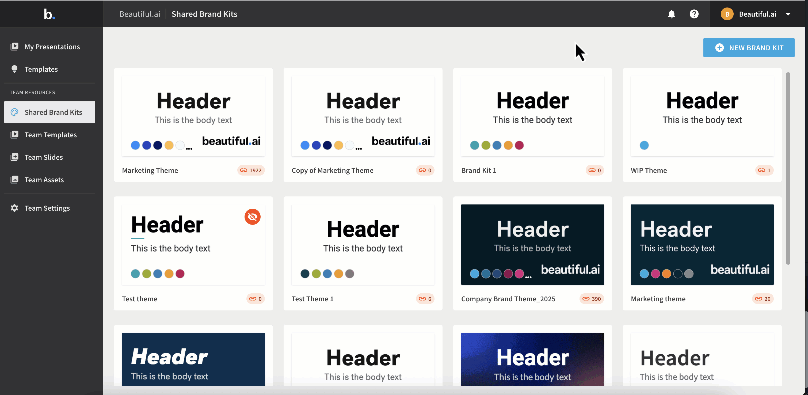Click the orange swatch in dark Marketing theme
The height and width of the screenshot is (395, 808).
[666, 274]
